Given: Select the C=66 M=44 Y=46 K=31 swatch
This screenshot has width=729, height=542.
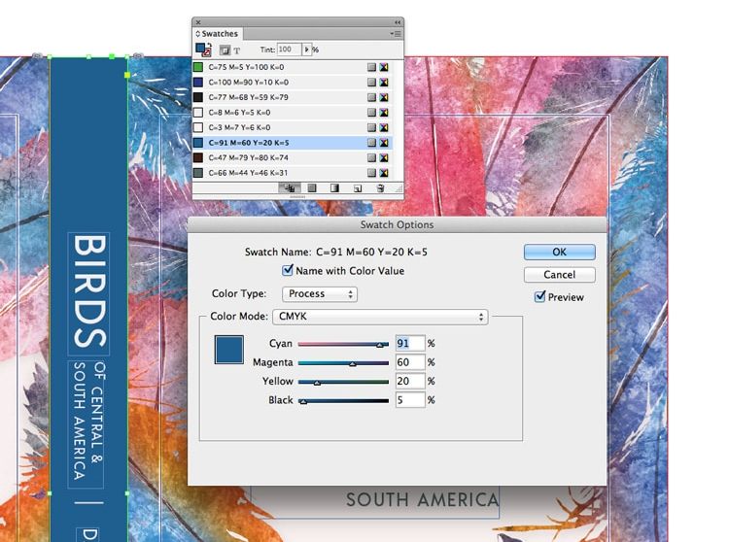Looking at the screenshot, I should [292, 173].
